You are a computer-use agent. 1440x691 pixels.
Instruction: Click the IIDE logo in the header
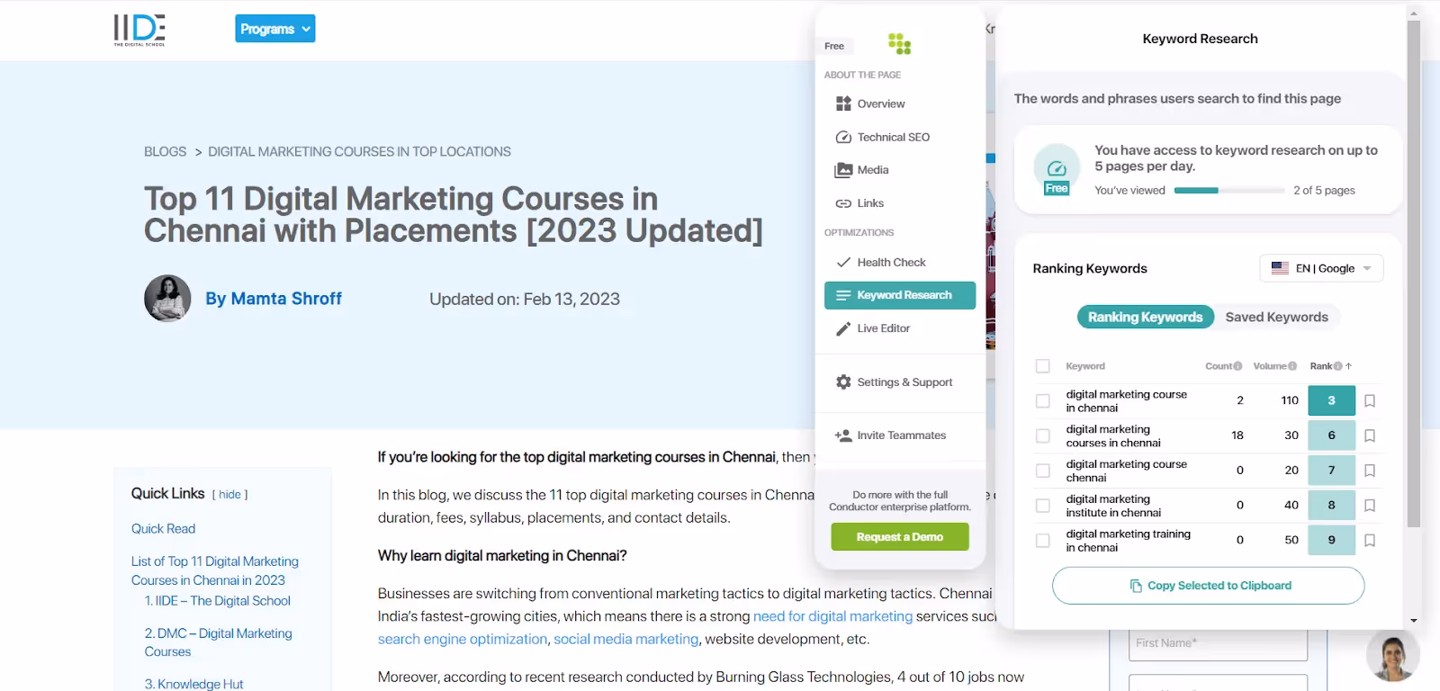click(x=139, y=30)
